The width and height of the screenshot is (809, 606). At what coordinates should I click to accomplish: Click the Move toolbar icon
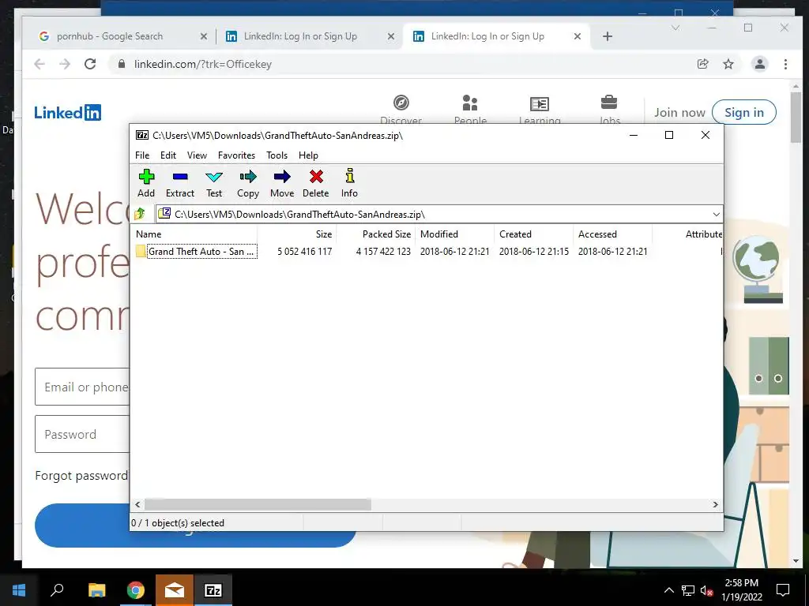point(282,183)
